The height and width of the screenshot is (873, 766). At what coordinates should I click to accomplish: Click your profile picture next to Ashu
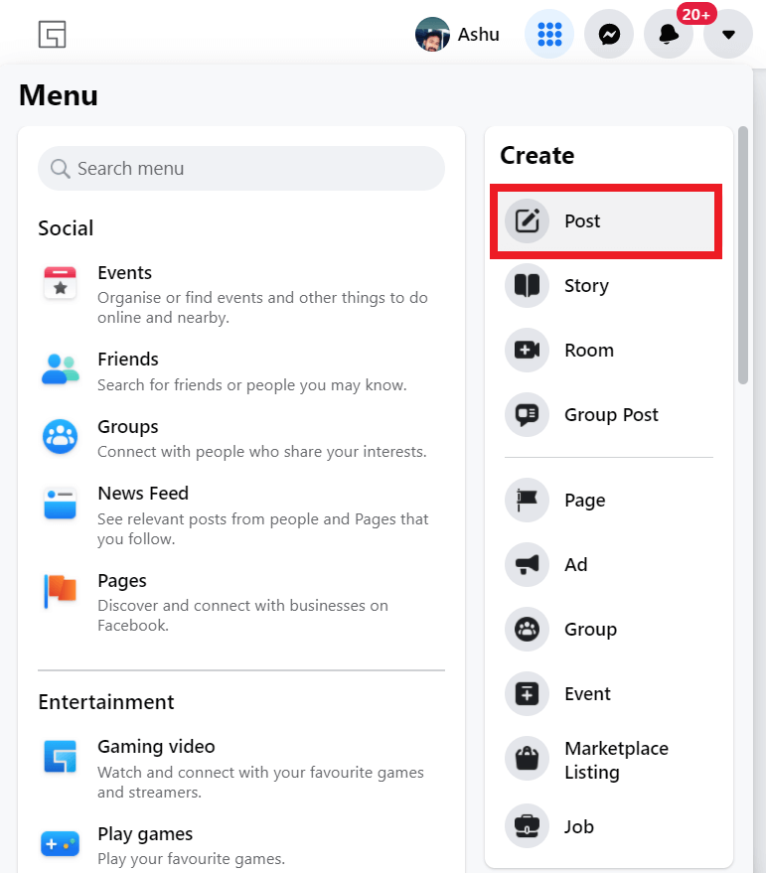[432, 33]
